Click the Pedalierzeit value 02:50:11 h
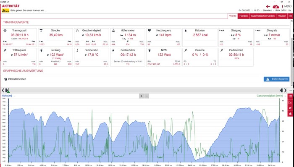This screenshot has width=294, height=167. [x=236, y=55]
